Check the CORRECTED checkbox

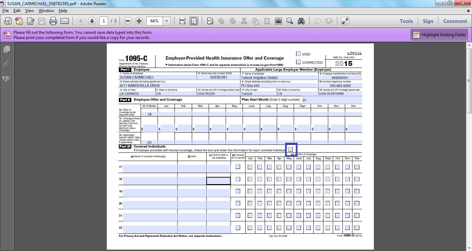(298, 62)
